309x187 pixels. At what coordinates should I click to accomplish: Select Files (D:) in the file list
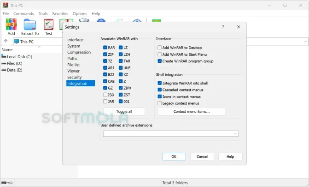click(15, 63)
